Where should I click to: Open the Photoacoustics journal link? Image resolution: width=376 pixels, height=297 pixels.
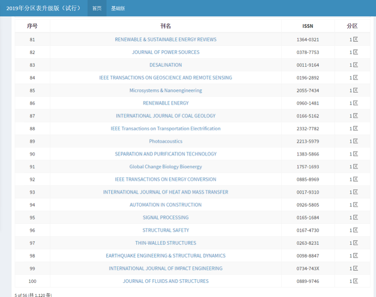[x=166, y=141]
